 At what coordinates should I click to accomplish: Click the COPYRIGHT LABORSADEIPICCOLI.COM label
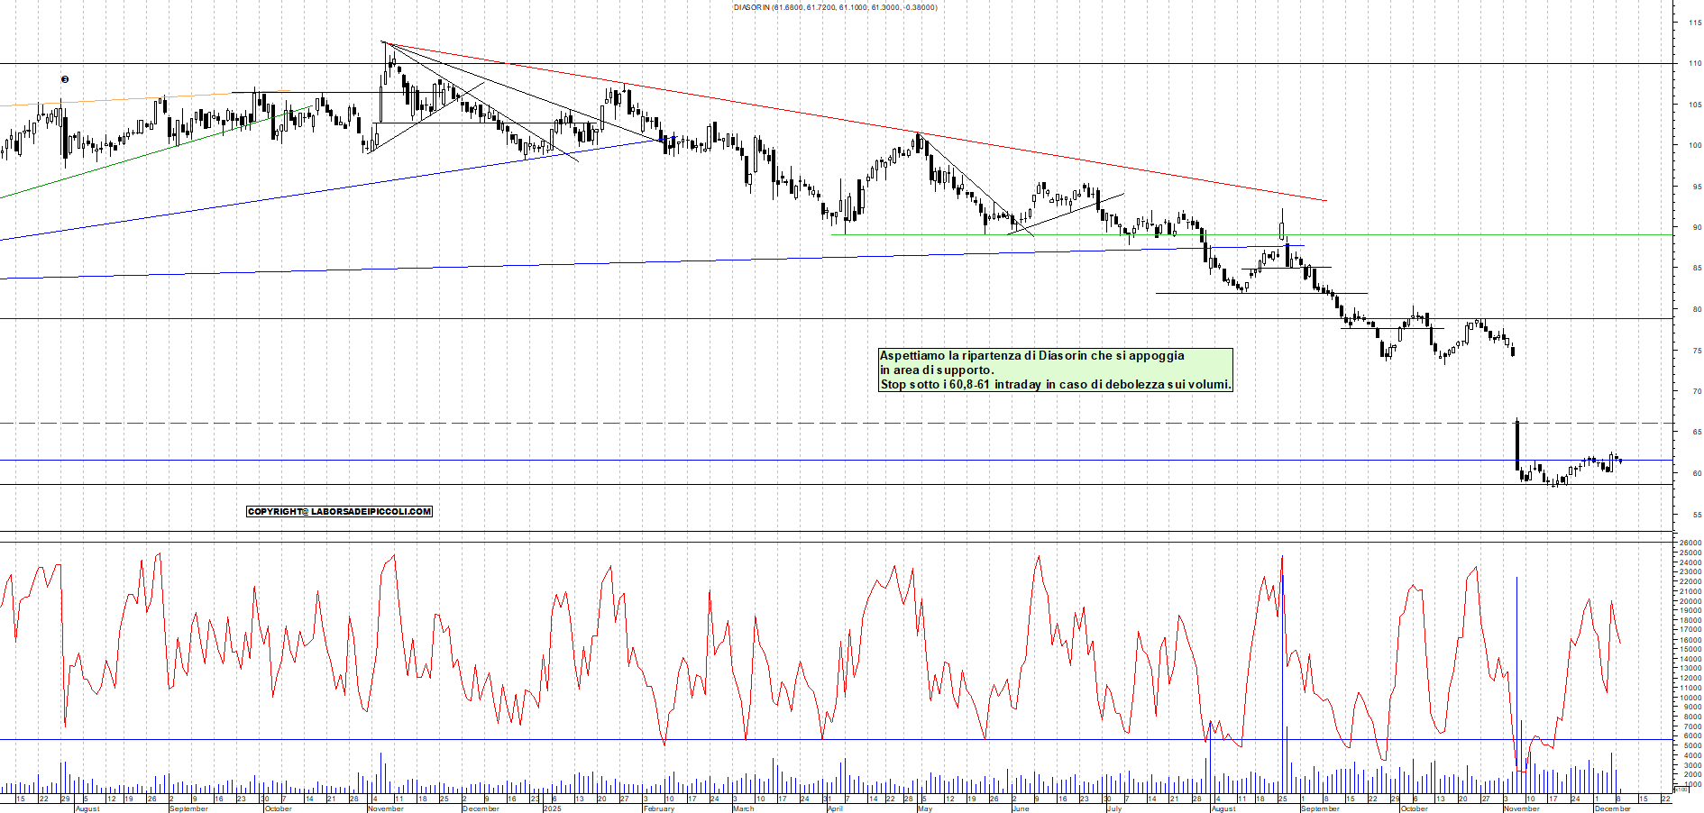pyautogui.click(x=339, y=511)
